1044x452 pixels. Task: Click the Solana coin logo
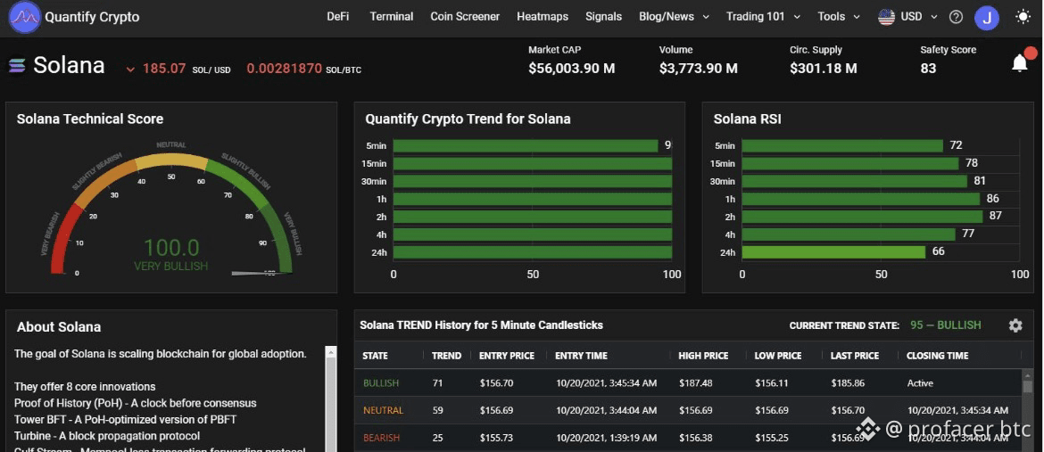click(17, 65)
